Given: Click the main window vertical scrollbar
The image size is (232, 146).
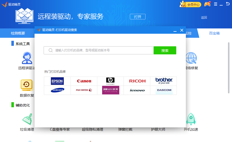Looking at the screenshot, I should [229, 68].
